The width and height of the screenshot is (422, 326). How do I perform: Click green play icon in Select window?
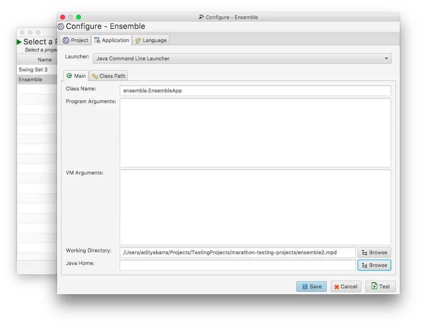[x=19, y=42]
